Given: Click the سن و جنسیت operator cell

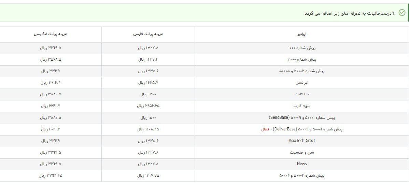Looking at the screenshot, I should click(x=302, y=153).
